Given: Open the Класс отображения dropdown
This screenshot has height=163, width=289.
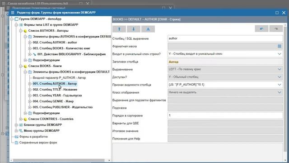Looking at the screenshot, I should point(280,92).
